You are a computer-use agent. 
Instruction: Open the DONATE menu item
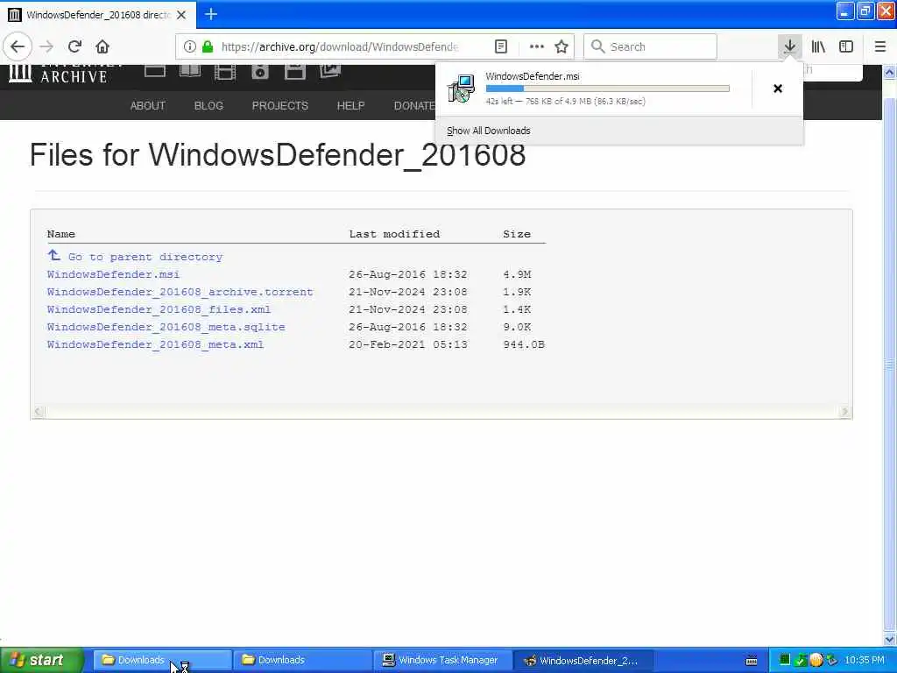(x=414, y=106)
